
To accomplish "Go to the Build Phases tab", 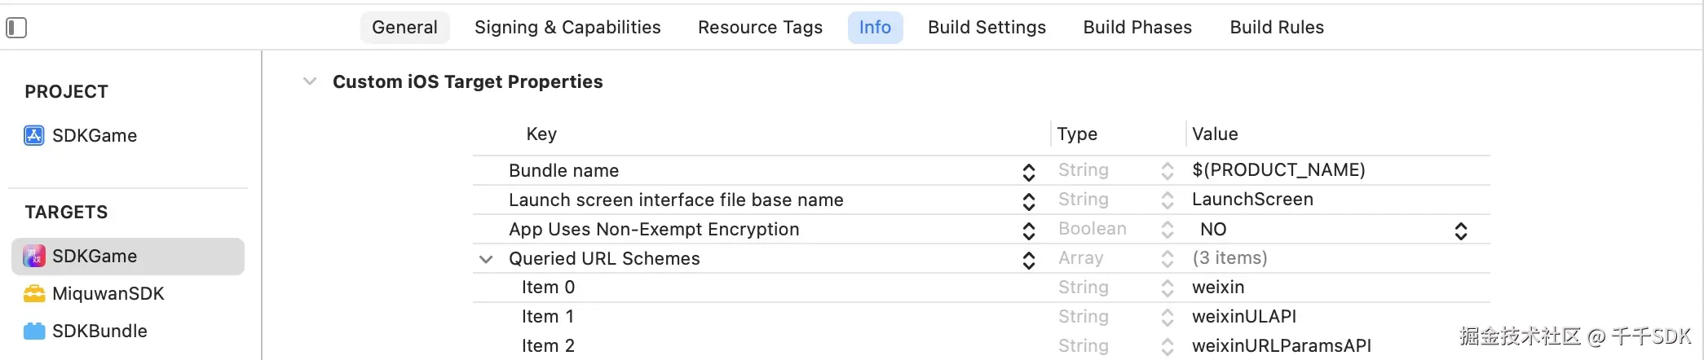I will 1137,28.
